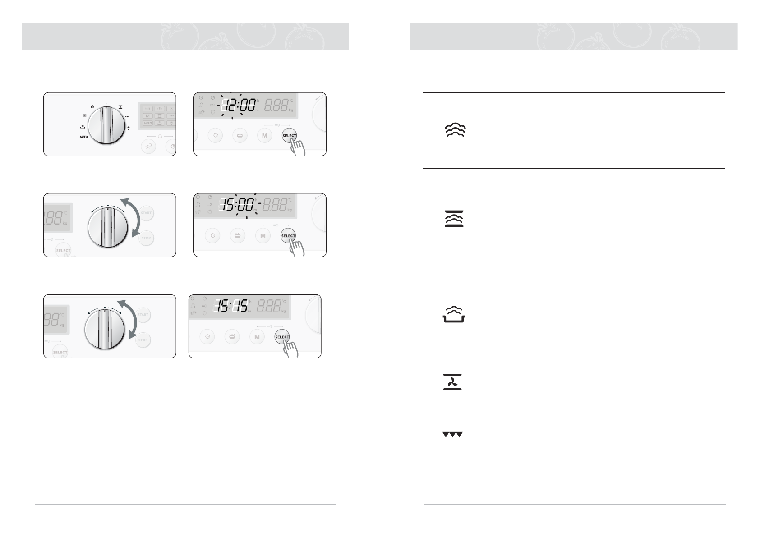Pick the fan-between-bars convection icon
Screen dimensions: 760x537
coord(453,382)
